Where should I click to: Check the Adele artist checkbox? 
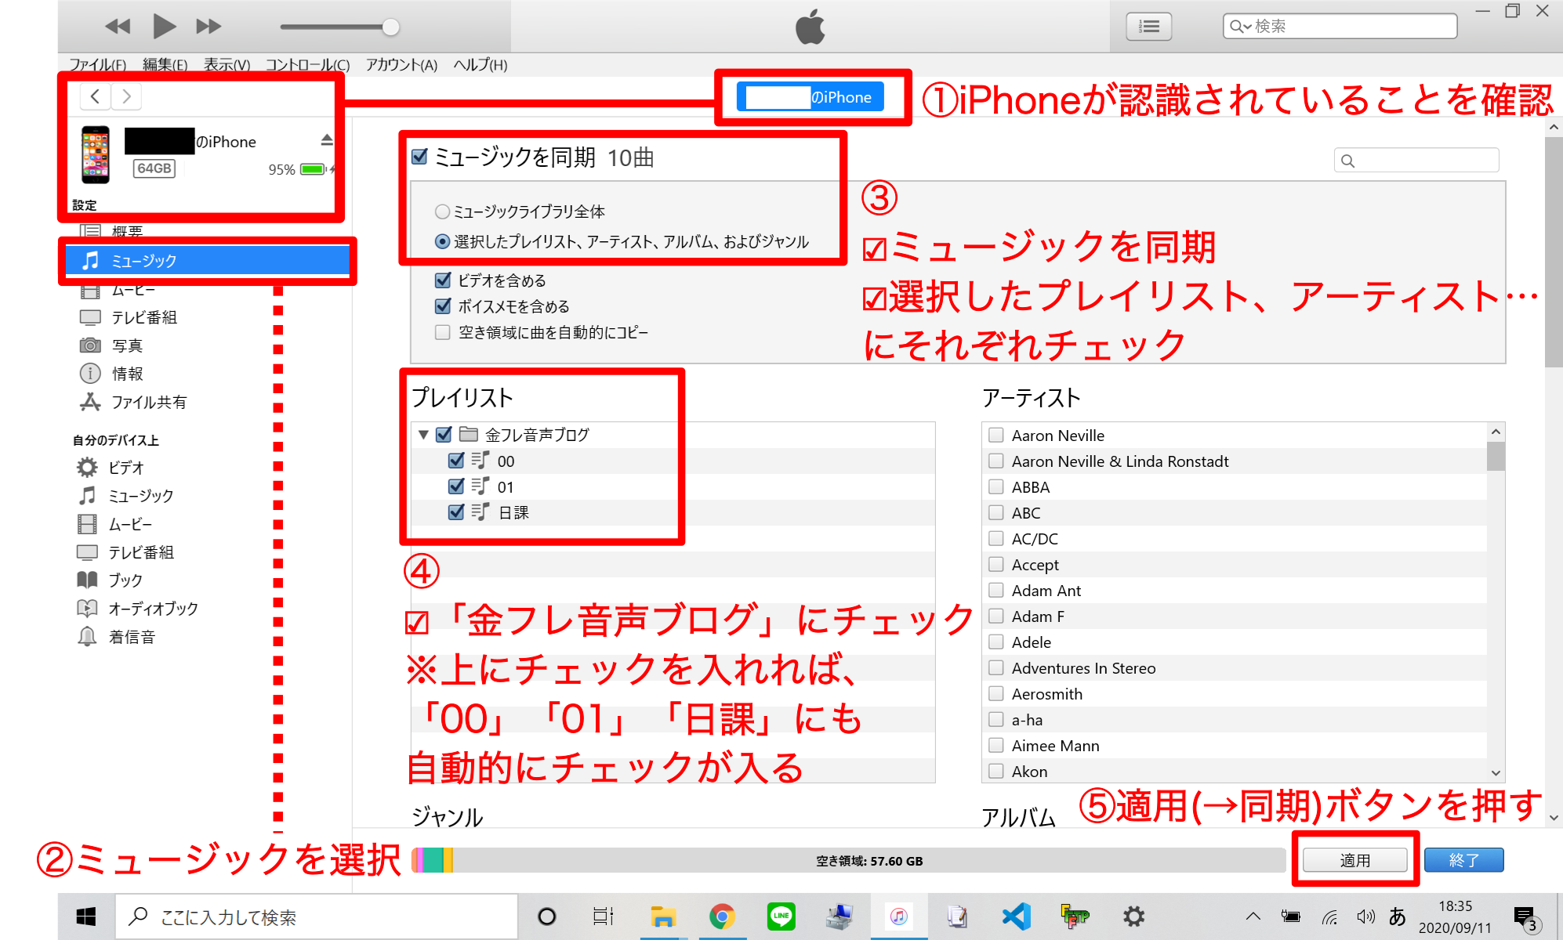(x=996, y=642)
